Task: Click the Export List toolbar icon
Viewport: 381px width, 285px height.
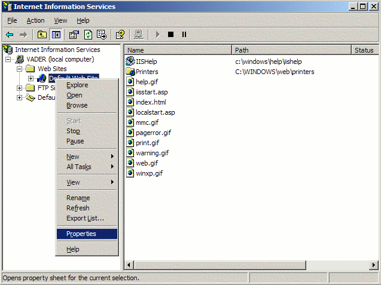Action: (102, 35)
